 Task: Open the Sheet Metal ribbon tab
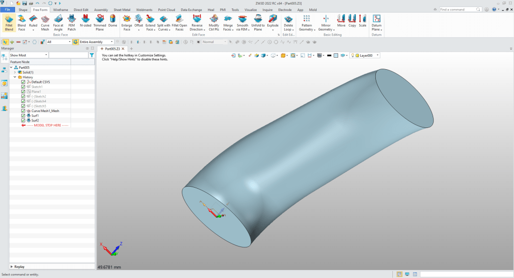(x=122, y=10)
